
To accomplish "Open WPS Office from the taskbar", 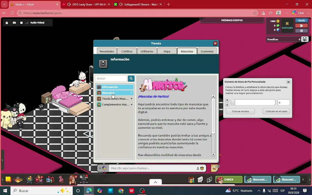I will point(132,191).
